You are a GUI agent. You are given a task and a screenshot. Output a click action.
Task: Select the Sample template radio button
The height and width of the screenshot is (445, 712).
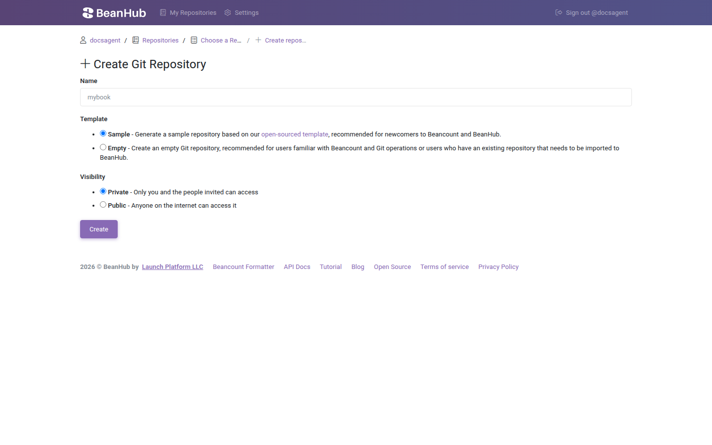[103, 133]
